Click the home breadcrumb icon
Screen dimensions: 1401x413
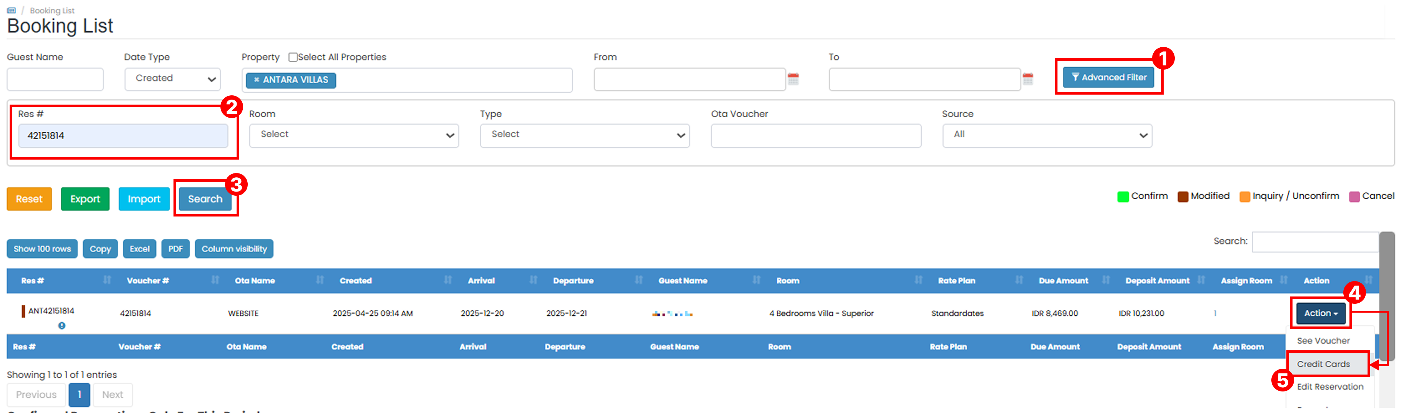tap(12, 10)
